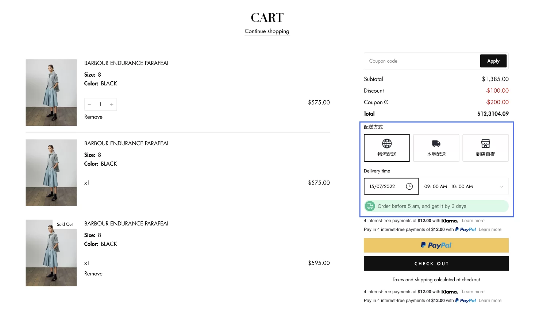This screenshot has width=543, height=321.
Task: Open the 09:00 AM - 10:00 AM selector
Action: [x=448, y=186]
